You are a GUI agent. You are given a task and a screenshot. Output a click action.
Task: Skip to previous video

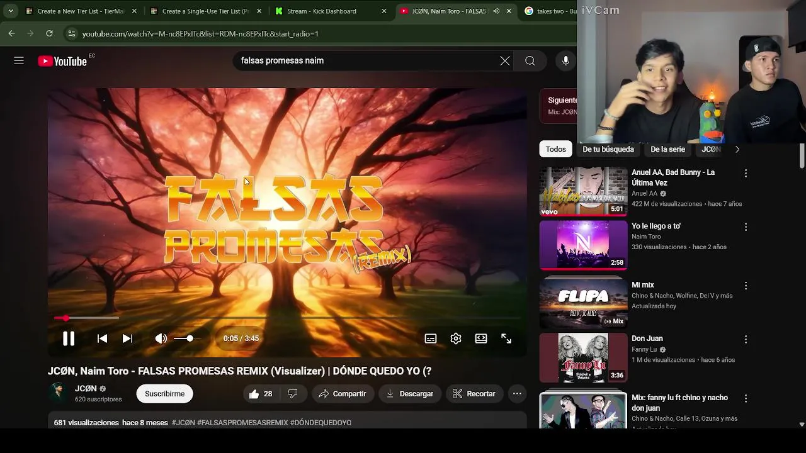click(x=102, y=338)
